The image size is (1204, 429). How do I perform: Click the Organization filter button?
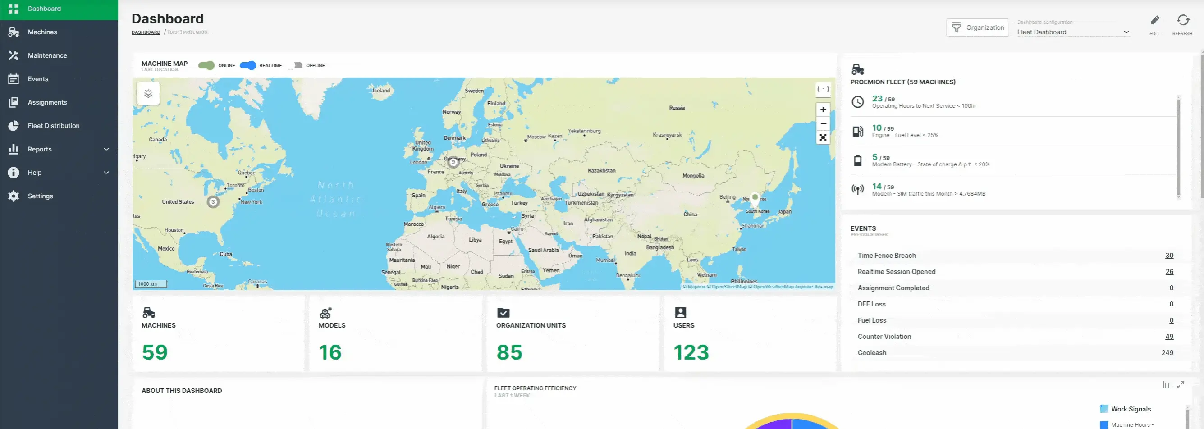click(x=977, y=27)
